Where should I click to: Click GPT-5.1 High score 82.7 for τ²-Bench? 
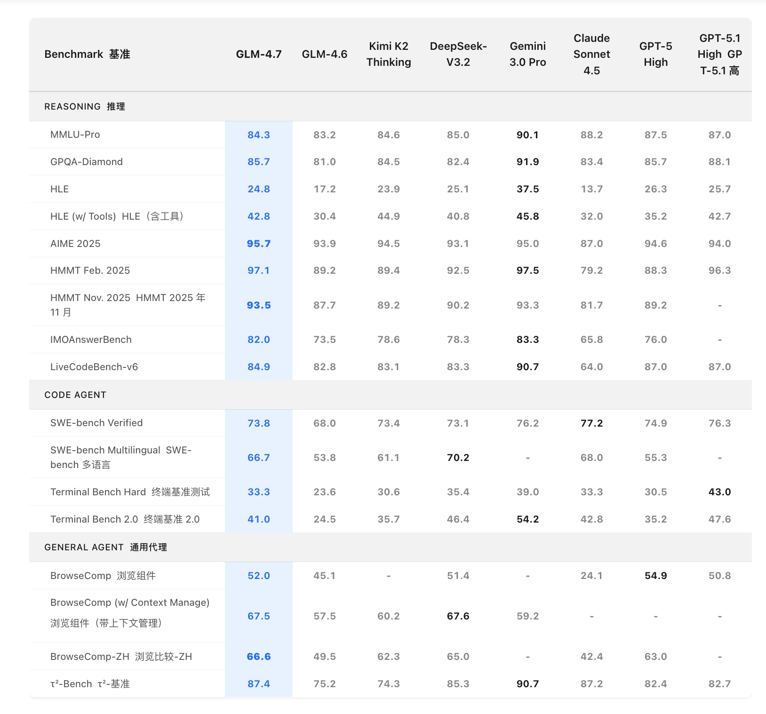pyautogui.click(x=720, y=684)
